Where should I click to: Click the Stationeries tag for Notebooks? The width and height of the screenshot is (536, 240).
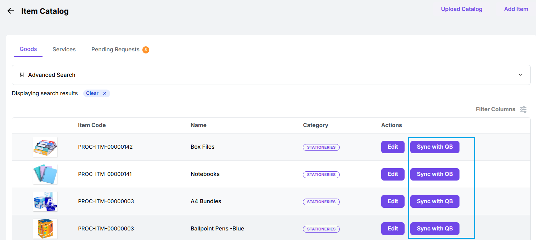pos(321,175)
